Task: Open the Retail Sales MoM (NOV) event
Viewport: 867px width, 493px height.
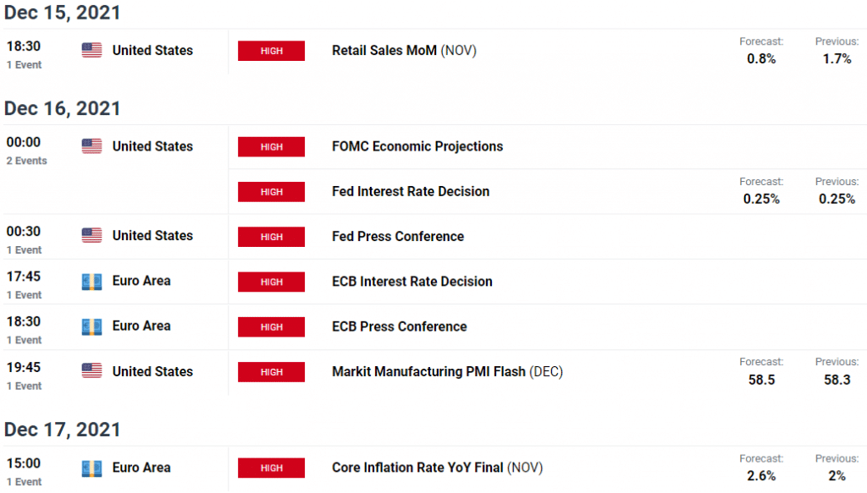Action: [404, 50]
